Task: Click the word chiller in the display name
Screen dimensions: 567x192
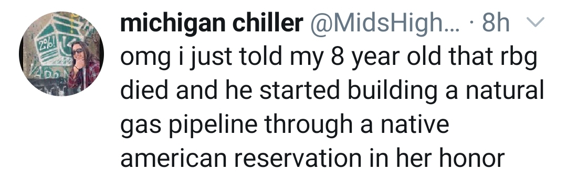Action: [x=268, y=24]
